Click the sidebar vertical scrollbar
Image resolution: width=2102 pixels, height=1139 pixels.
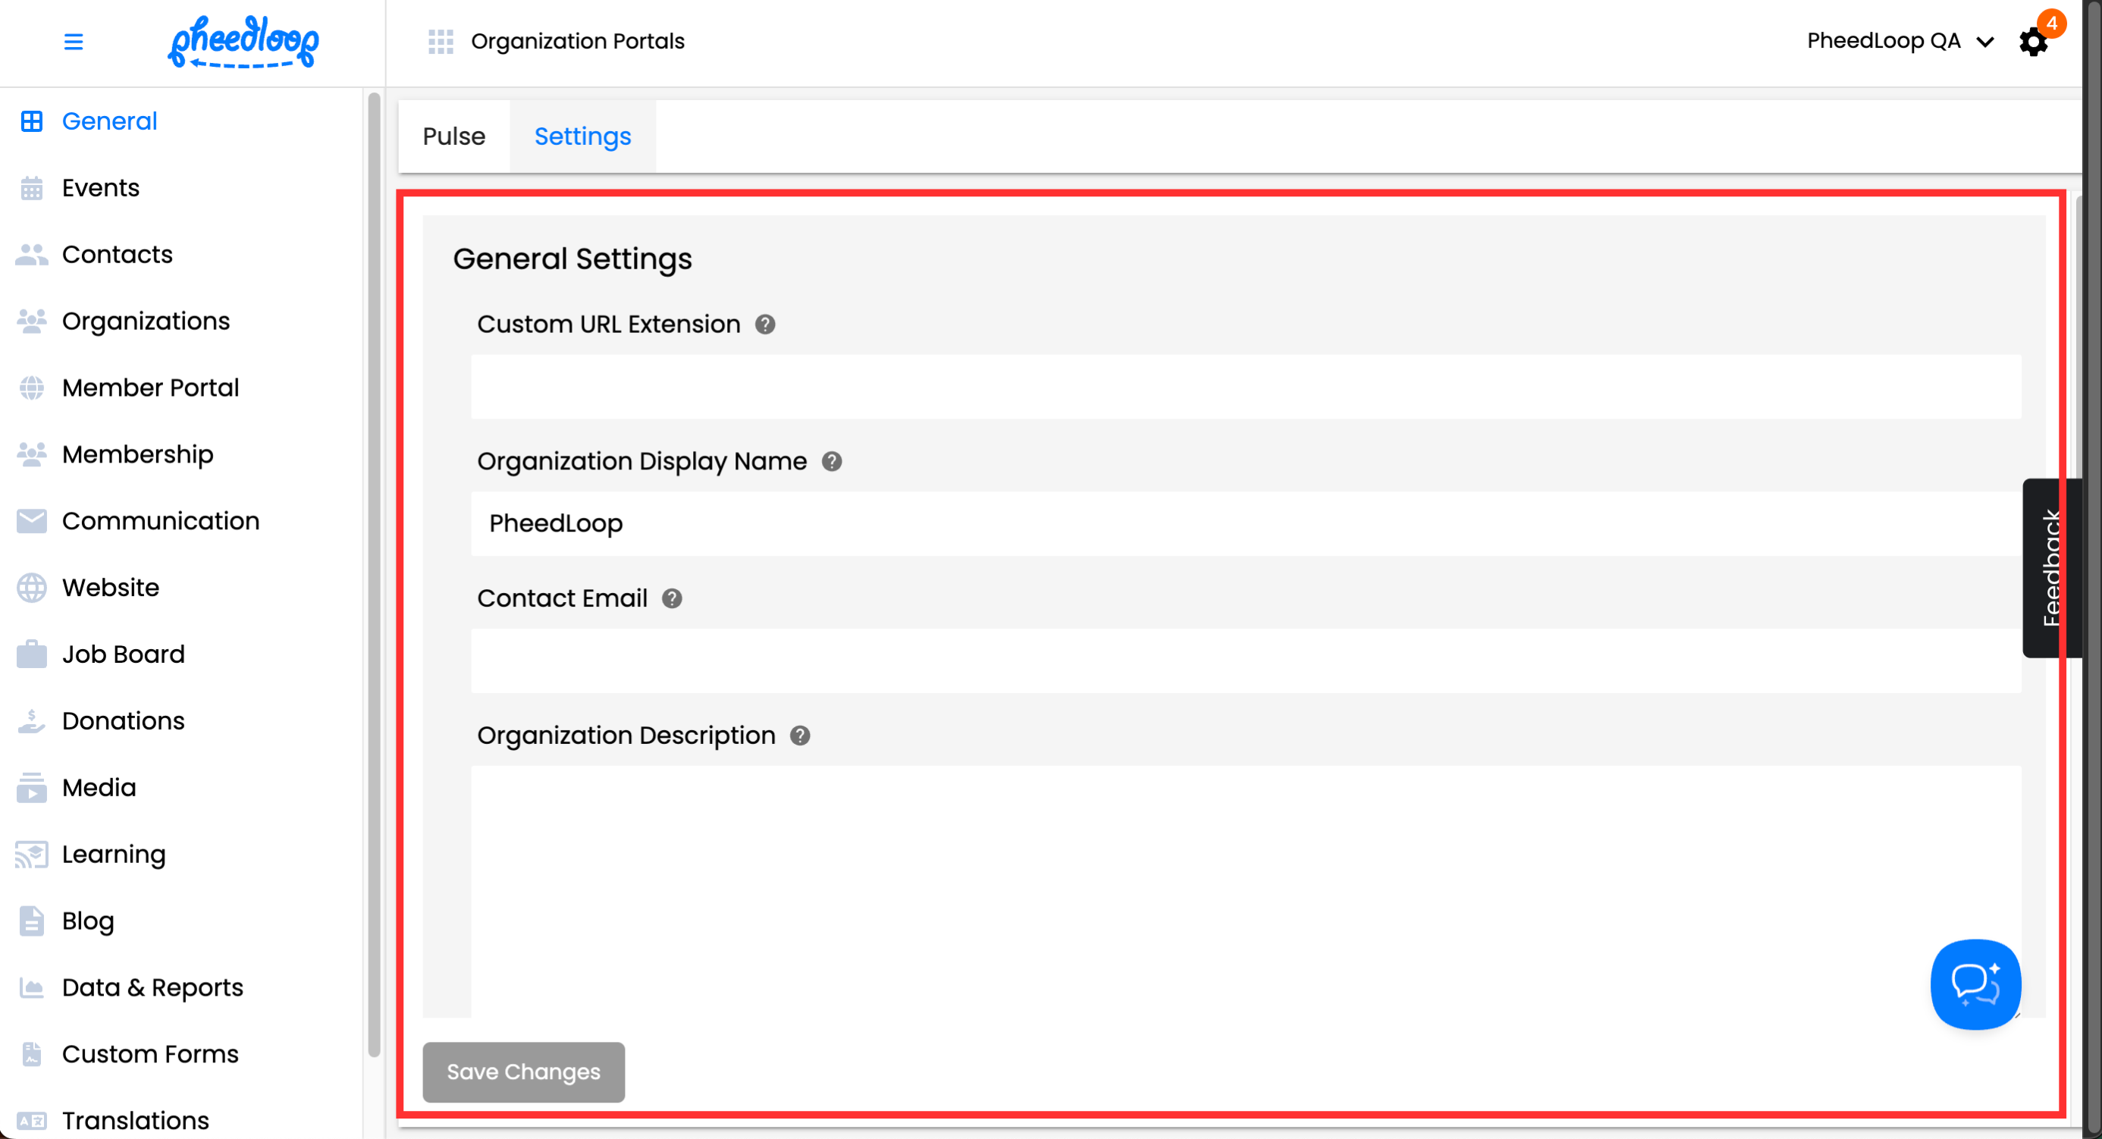374,571
